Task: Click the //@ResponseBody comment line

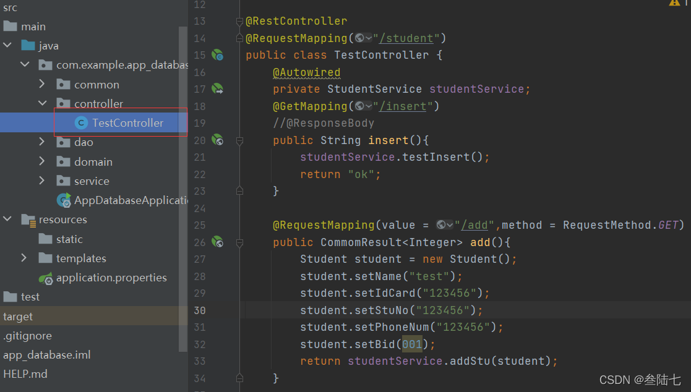Action: pos(324,123)
